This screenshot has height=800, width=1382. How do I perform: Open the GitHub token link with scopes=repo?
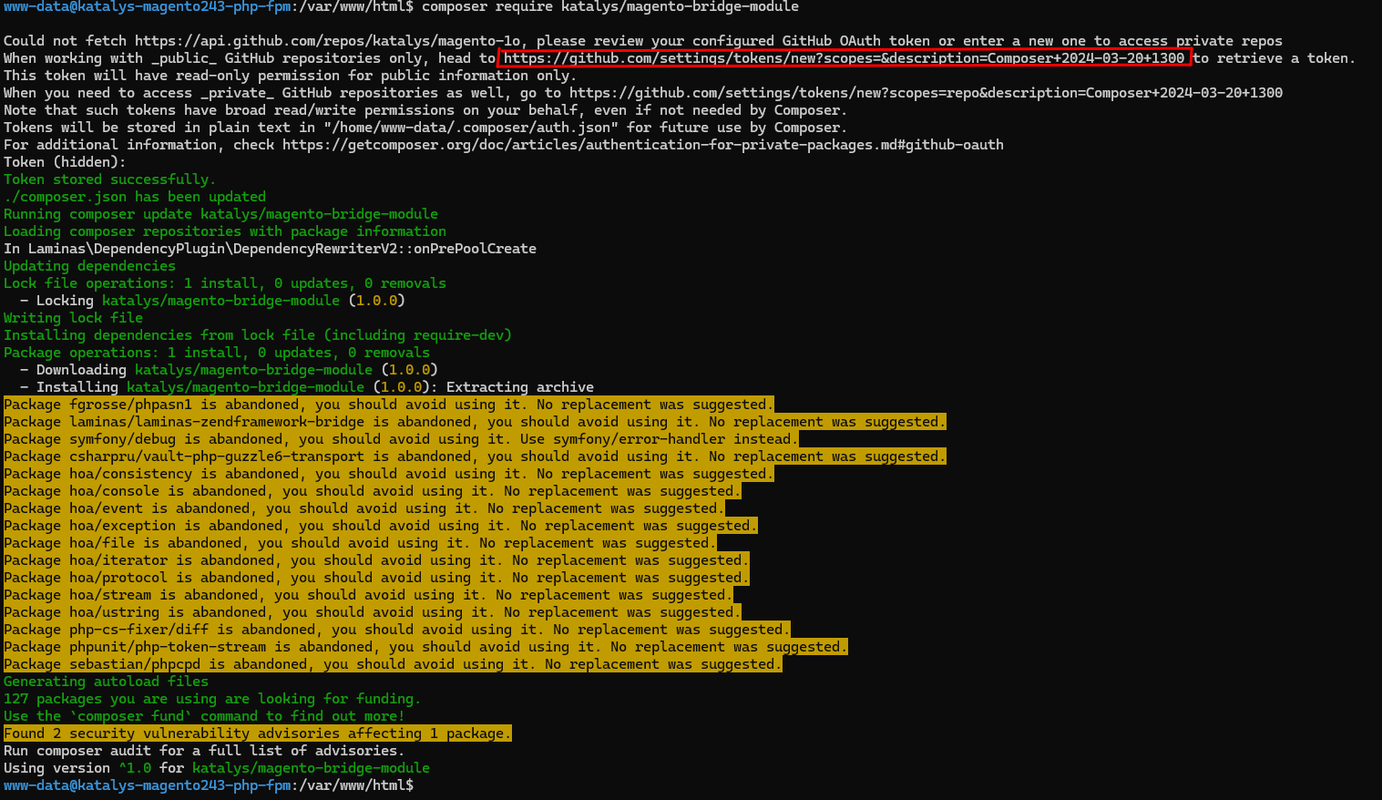925,93
